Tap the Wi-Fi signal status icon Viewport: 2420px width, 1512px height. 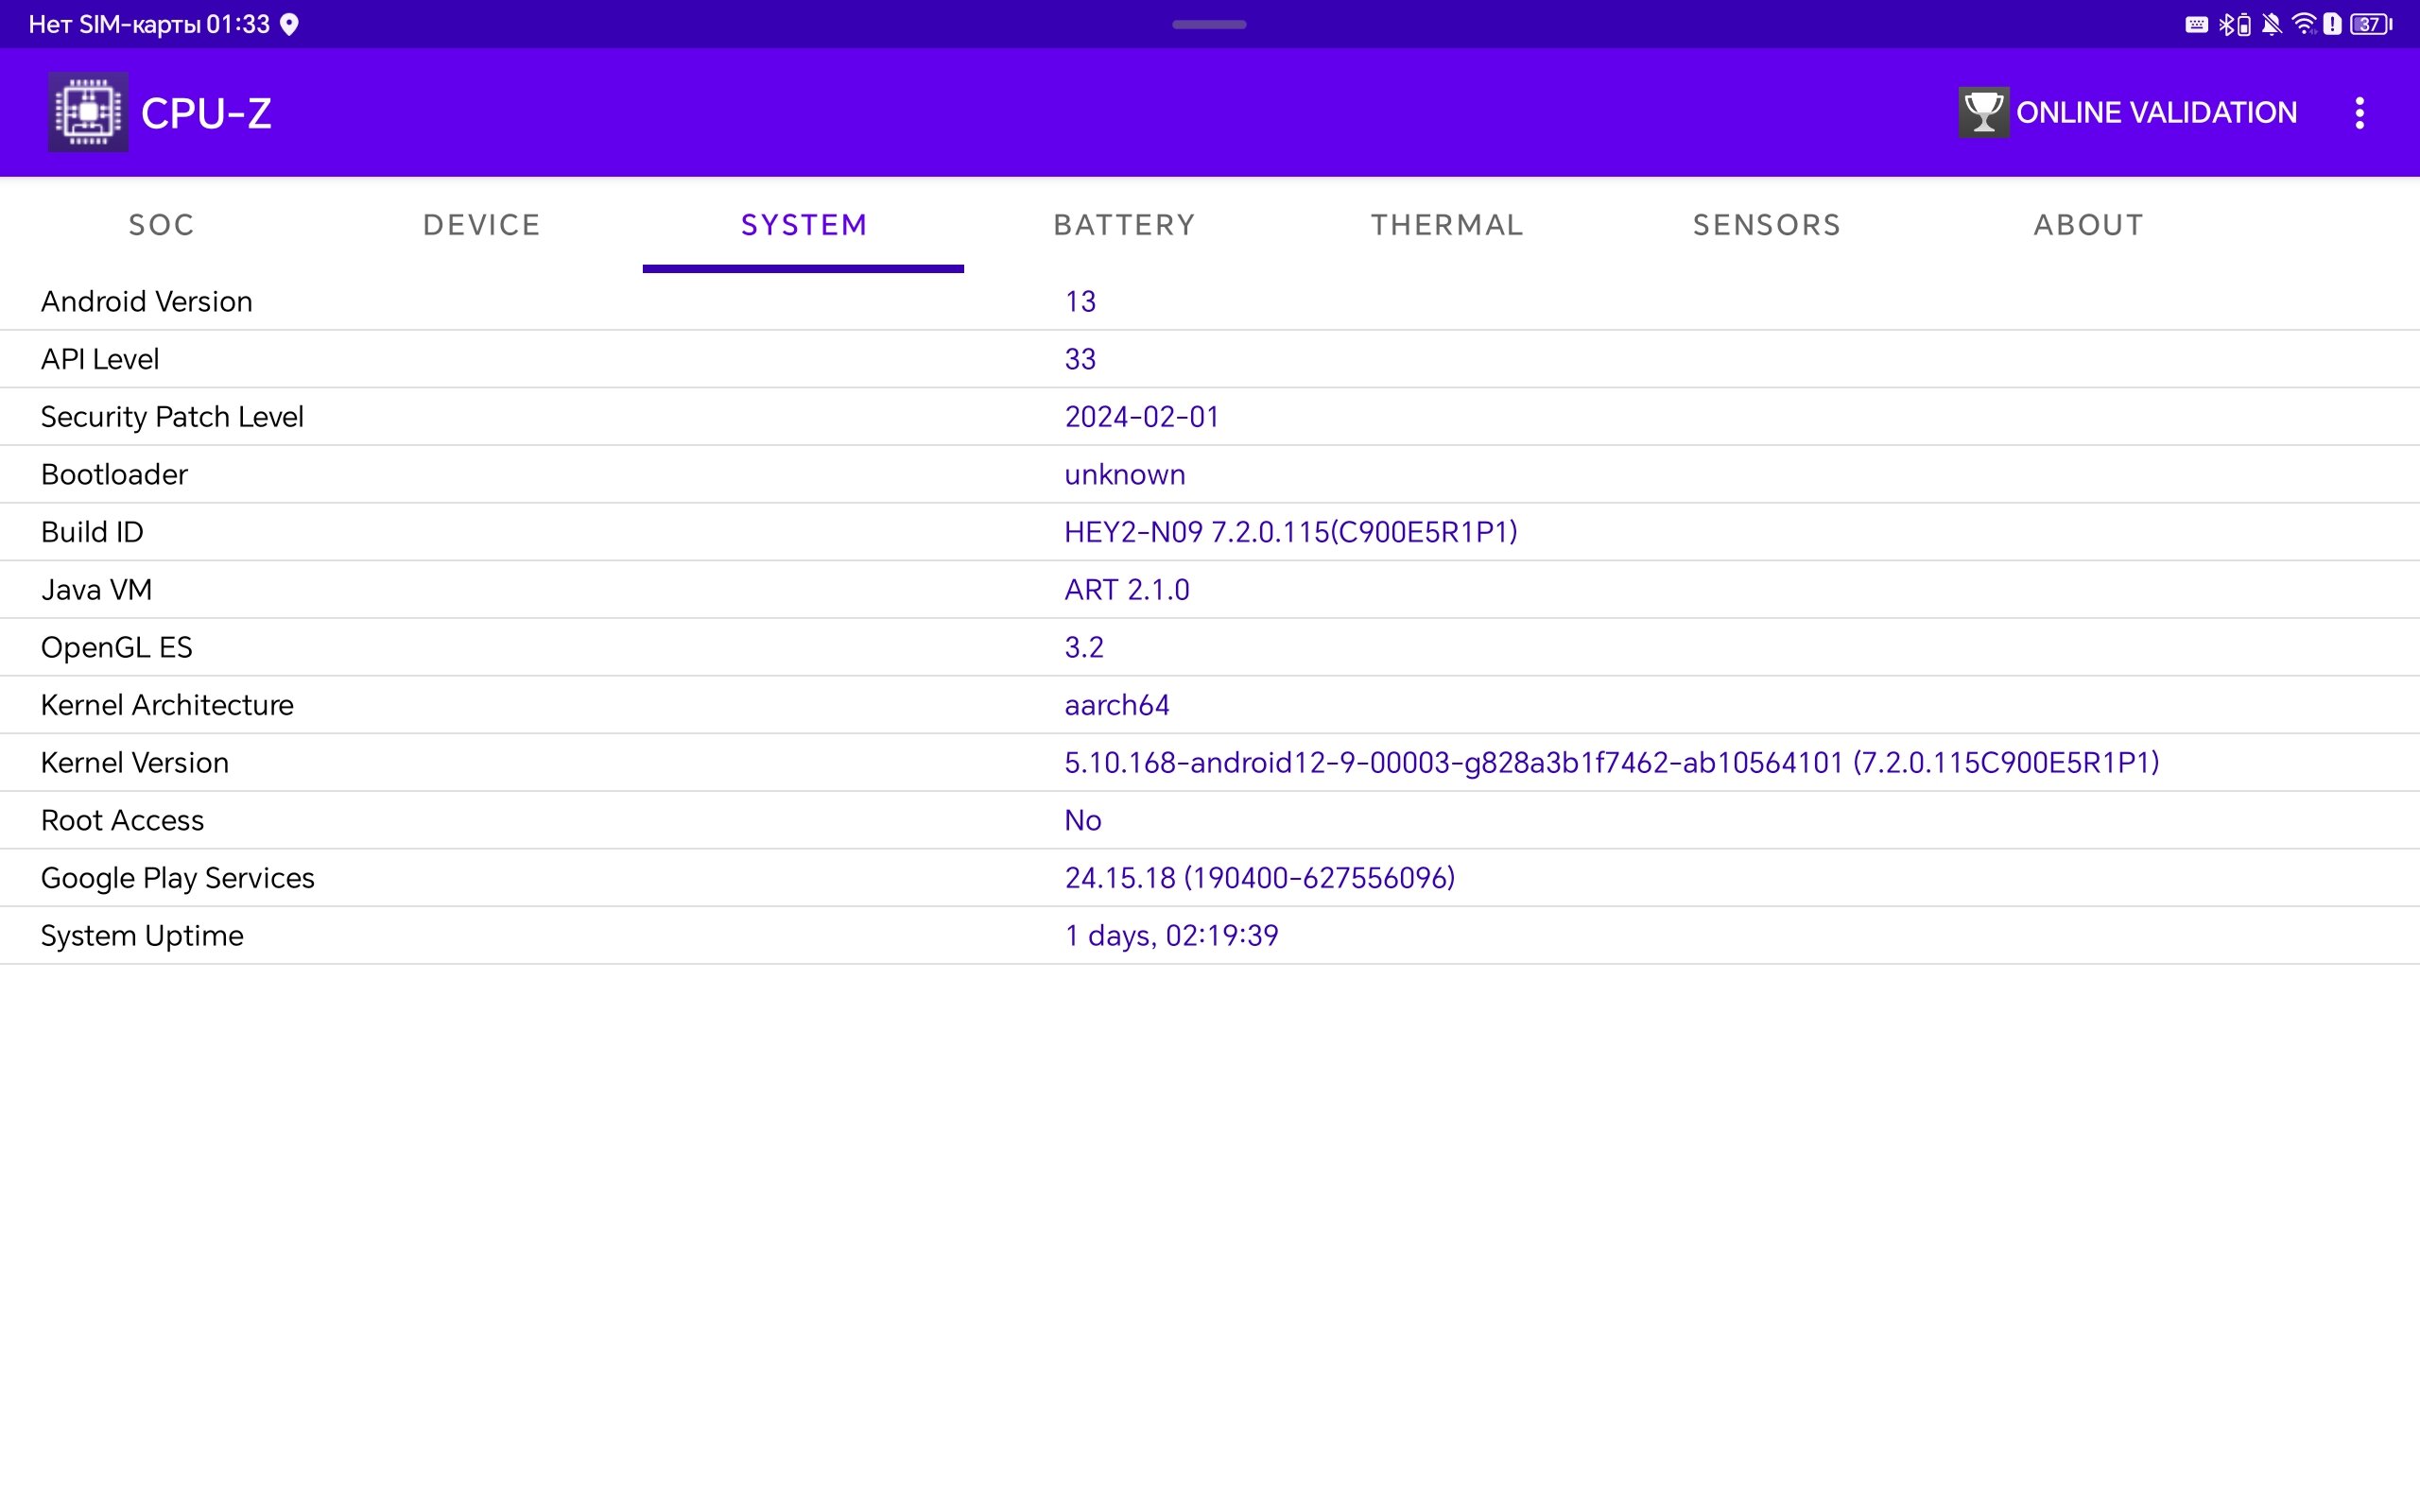click(x=2304, y=24)
